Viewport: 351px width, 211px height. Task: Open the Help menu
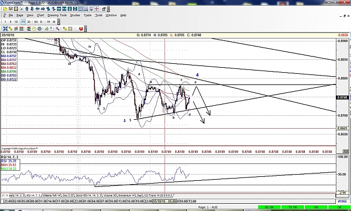(123, 15)
